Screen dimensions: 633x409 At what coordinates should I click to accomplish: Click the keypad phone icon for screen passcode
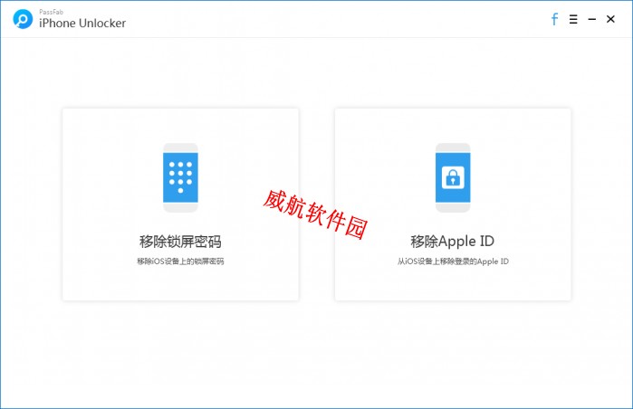tap(180, 177)
